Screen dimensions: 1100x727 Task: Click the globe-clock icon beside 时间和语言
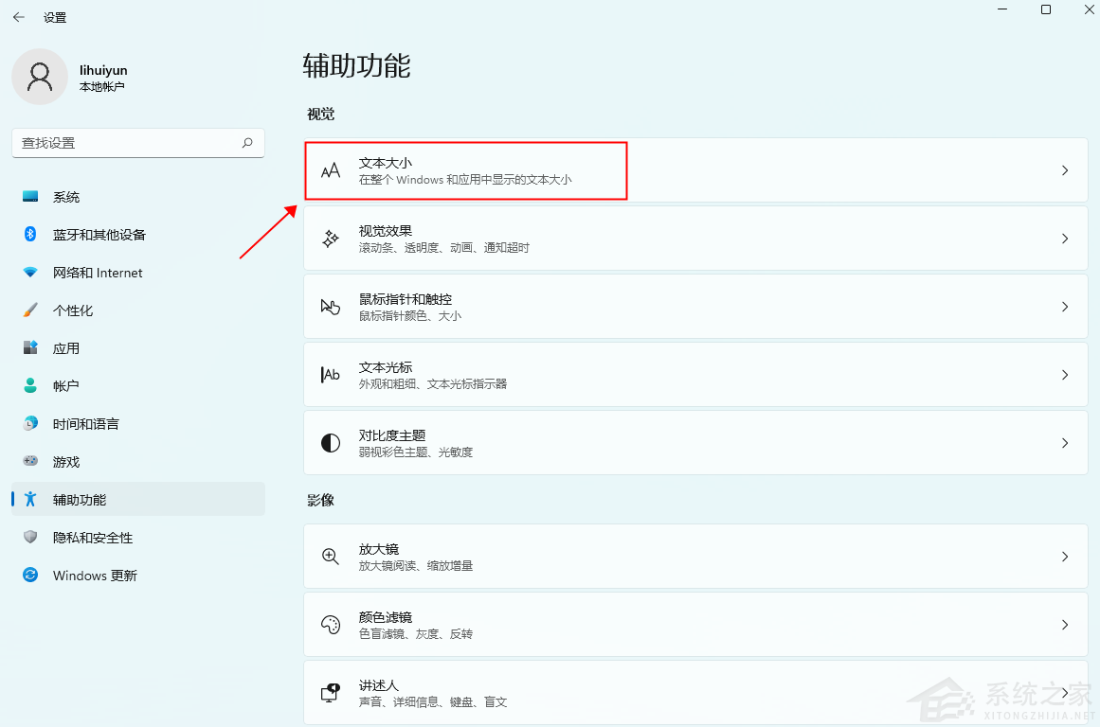[30, 423]
